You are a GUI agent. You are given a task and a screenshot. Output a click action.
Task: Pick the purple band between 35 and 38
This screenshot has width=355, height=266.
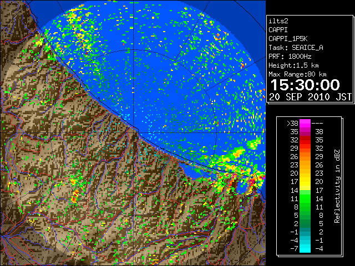click(x=305, y=132)
